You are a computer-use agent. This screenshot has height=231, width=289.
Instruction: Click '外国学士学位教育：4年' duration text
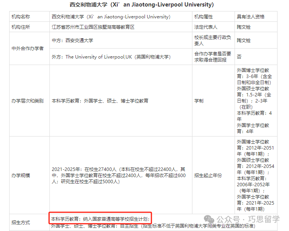(x=253, y=128)
